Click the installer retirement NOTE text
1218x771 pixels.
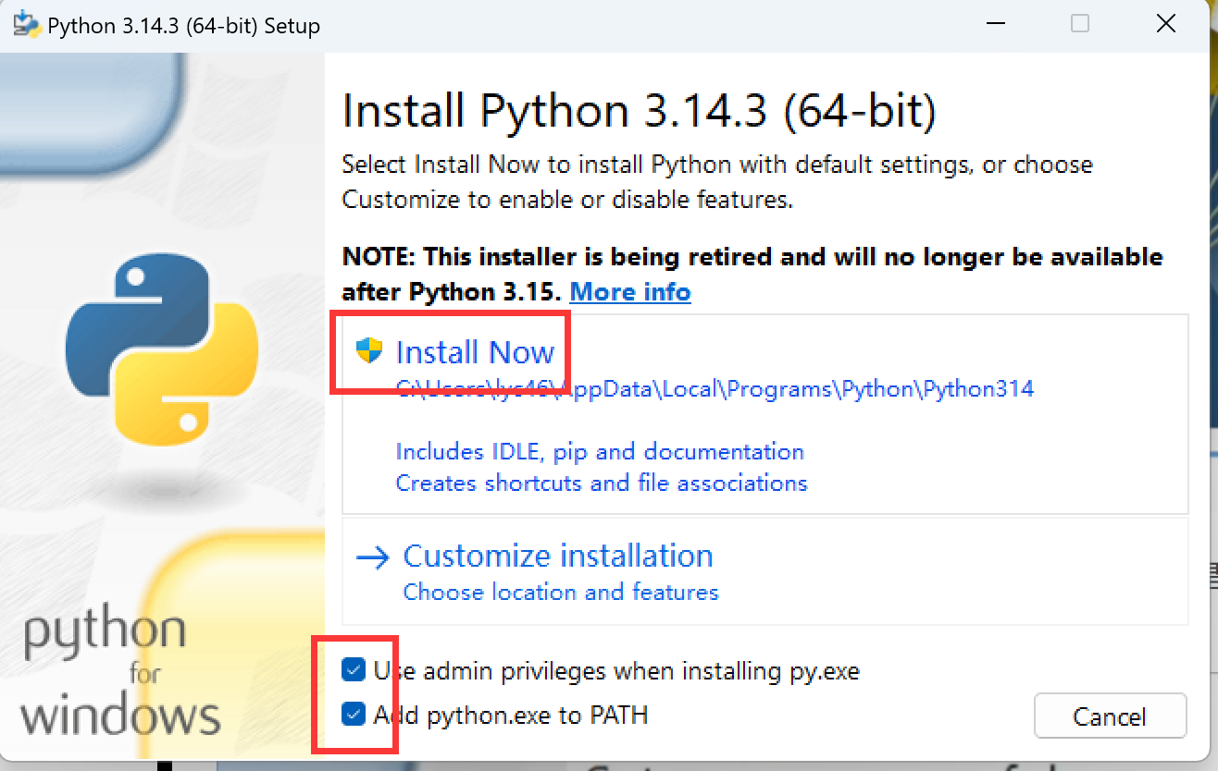(752, 275)
